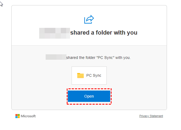Click the "PC Sync" label beside folder icon
This screenshot has width=181, height=130.
click(93, 75)
